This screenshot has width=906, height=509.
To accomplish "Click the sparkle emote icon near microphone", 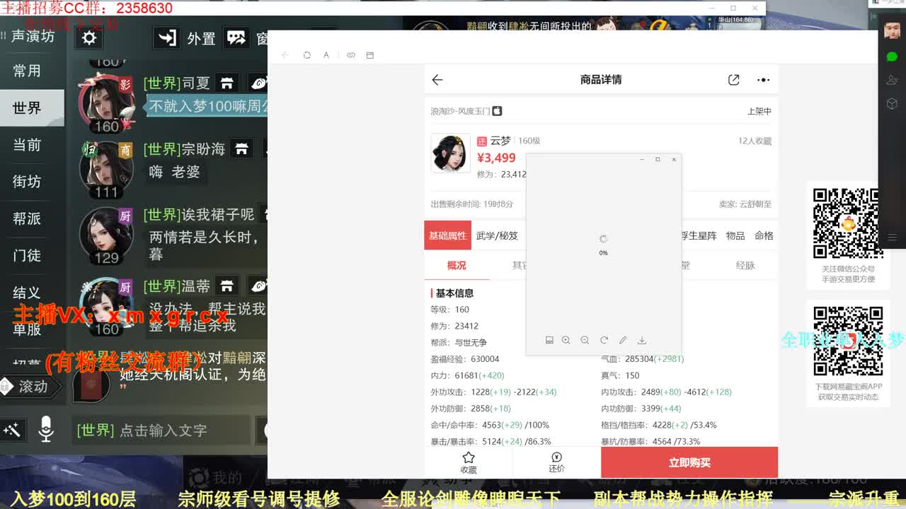I will point(12,429).
